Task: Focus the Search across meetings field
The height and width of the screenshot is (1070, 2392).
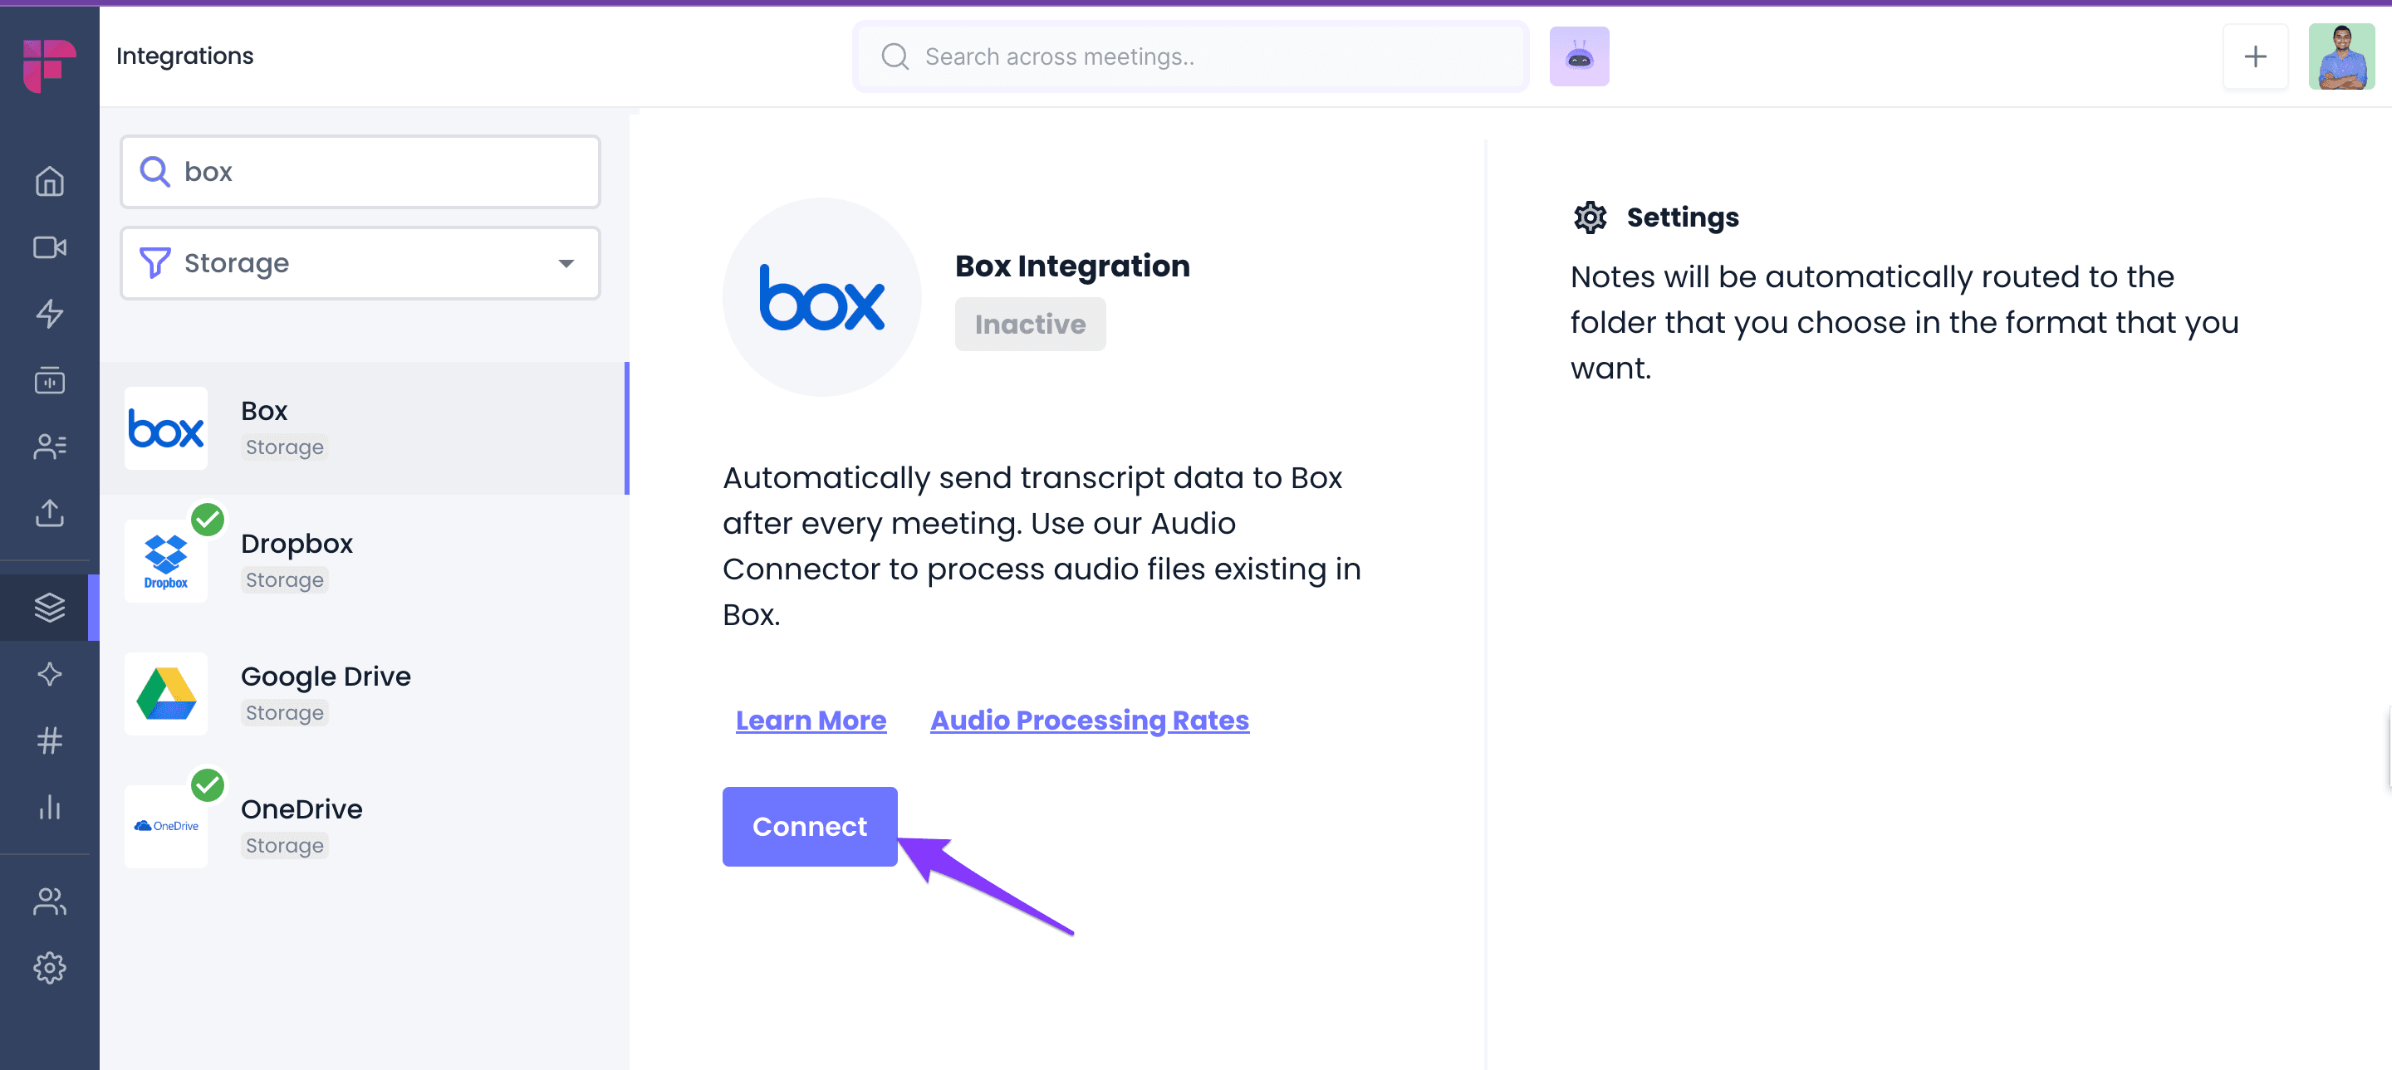Action: click(1190, 56)
